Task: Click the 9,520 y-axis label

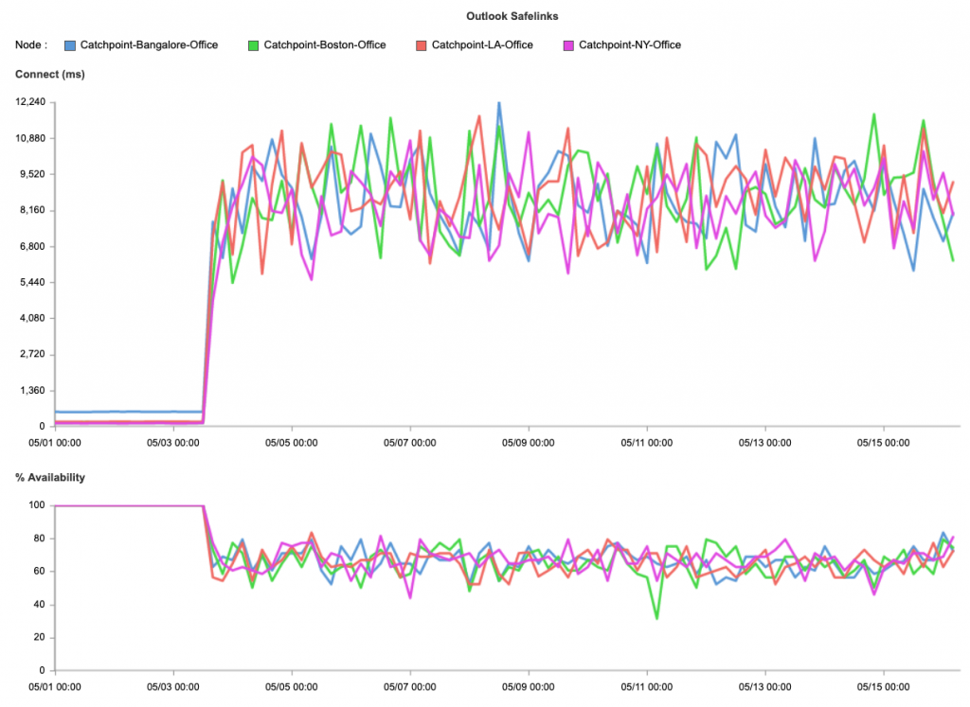Action: click(x=33, y=174)
